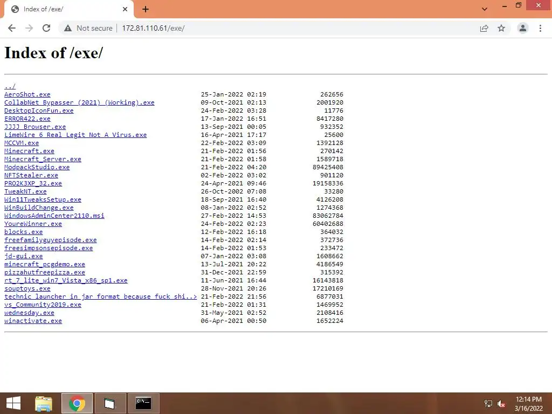Screen dimensions: 552x414
Task: Click WinBuildChange.exe link
Action: pos(39,208)
